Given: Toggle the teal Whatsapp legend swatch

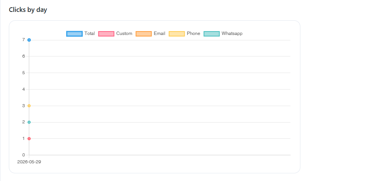Looking at the screenshot, I should 212,33.
